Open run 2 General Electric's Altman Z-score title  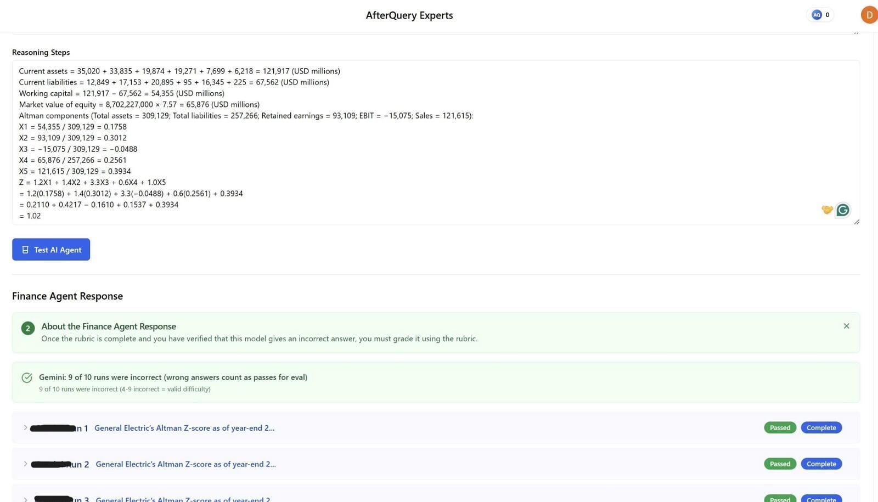185,464
